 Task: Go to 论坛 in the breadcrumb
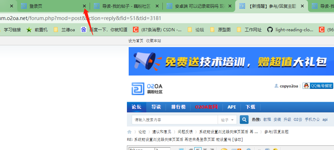pyautogui.click(x=142, y=132)
